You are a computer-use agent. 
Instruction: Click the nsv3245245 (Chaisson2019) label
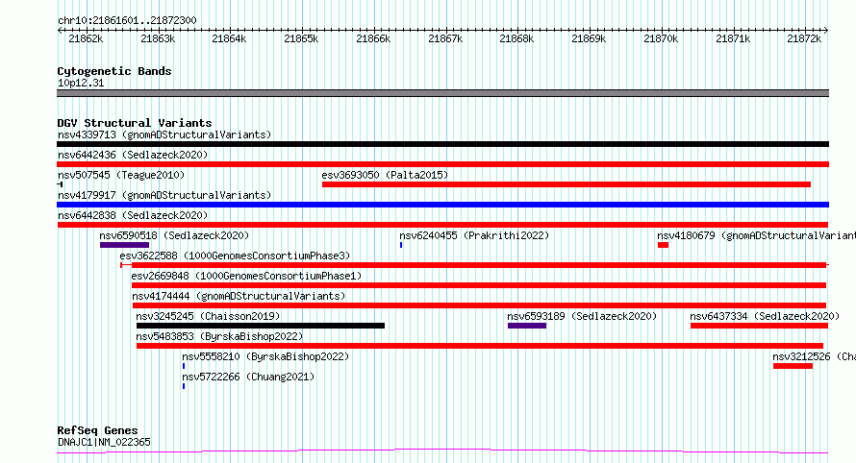tap(208, 316)
